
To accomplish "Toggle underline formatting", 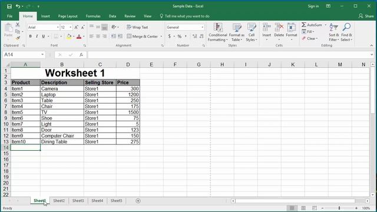I will click(43, 37).
